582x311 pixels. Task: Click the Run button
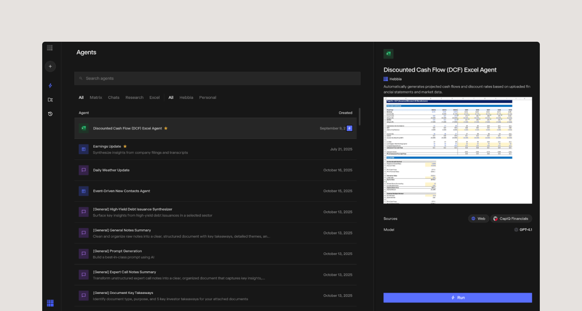[x=458, y=298]
